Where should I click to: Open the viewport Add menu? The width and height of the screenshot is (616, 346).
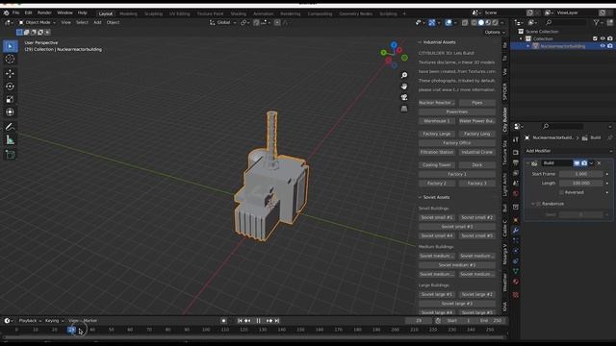coord(97,22)
